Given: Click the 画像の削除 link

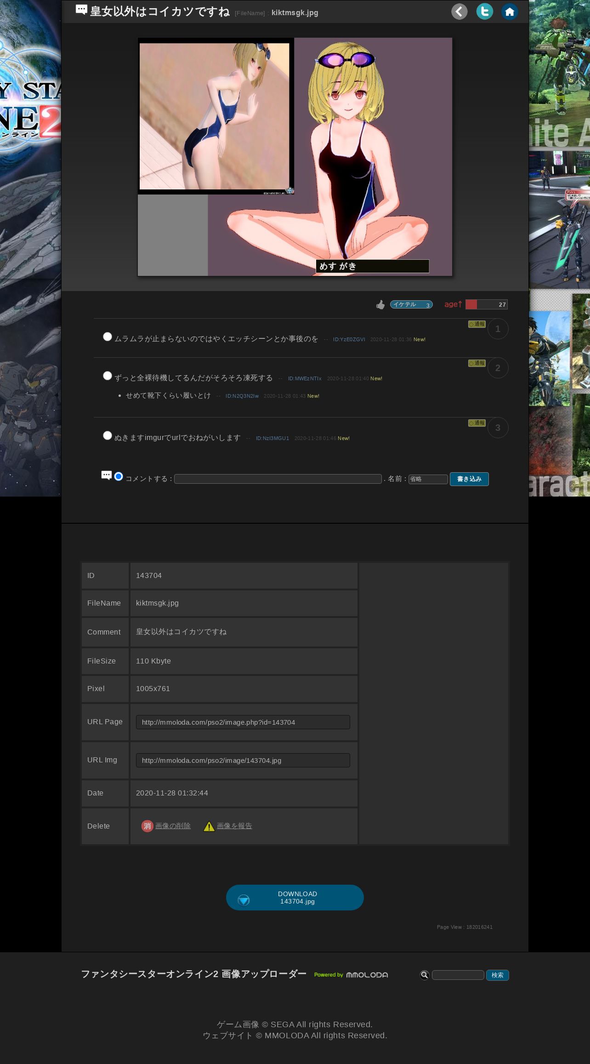Looking at the screenshot, I should pyautogui.click(x=173, y=826).
